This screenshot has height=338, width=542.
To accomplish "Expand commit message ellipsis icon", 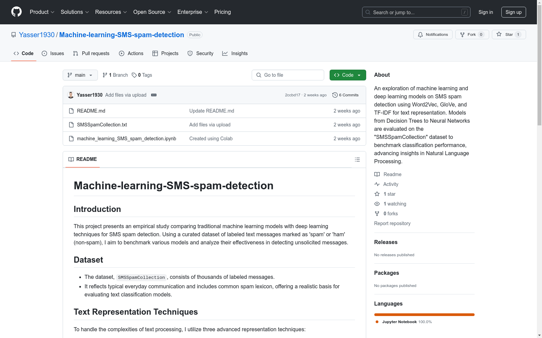I will point(154,95).
